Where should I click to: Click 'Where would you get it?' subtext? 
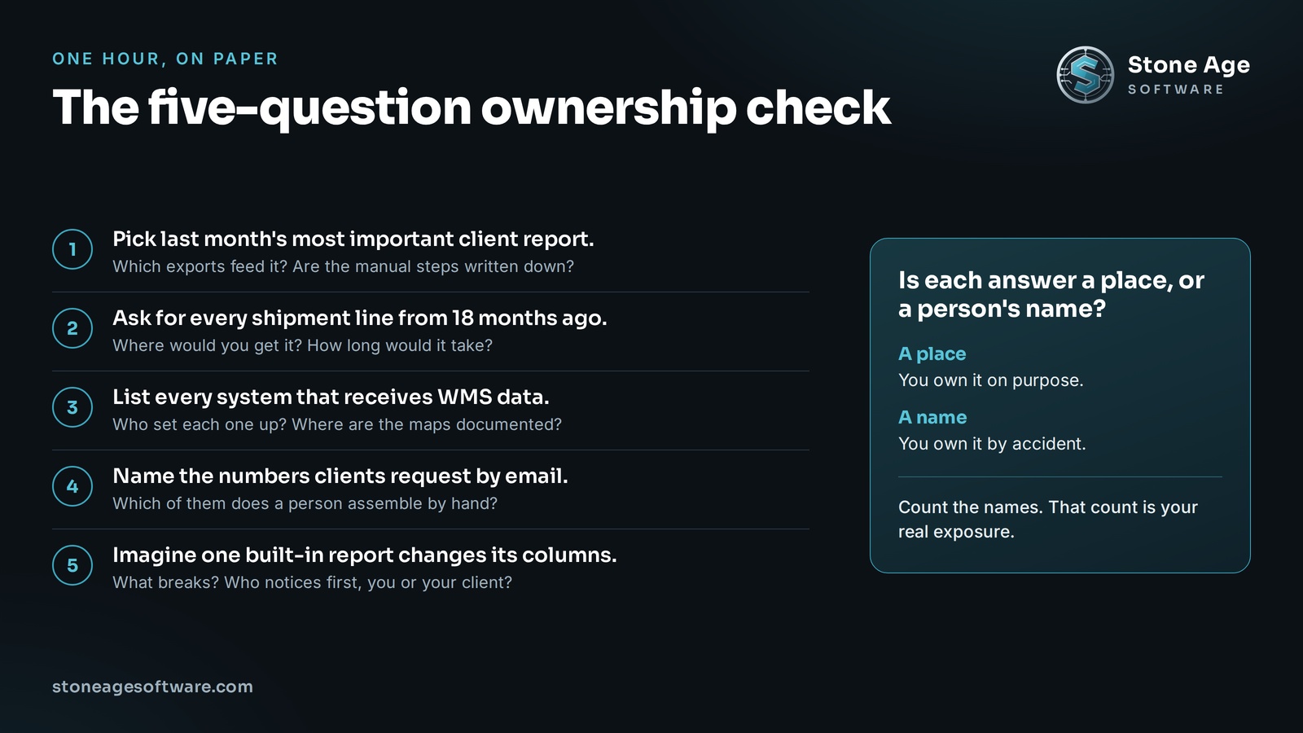coord(208,345)
